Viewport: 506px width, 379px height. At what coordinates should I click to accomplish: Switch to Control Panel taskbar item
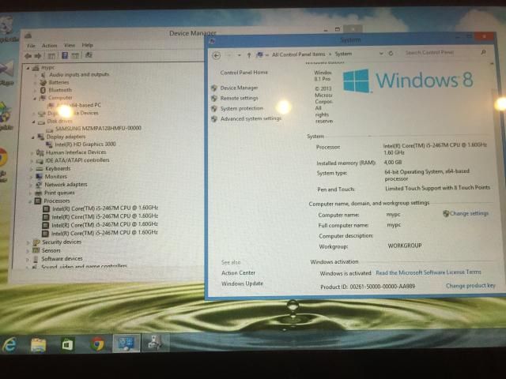click(126, 343)
